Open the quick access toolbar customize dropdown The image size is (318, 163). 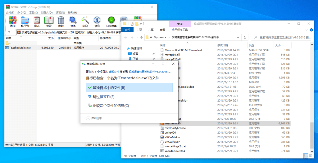141,24
